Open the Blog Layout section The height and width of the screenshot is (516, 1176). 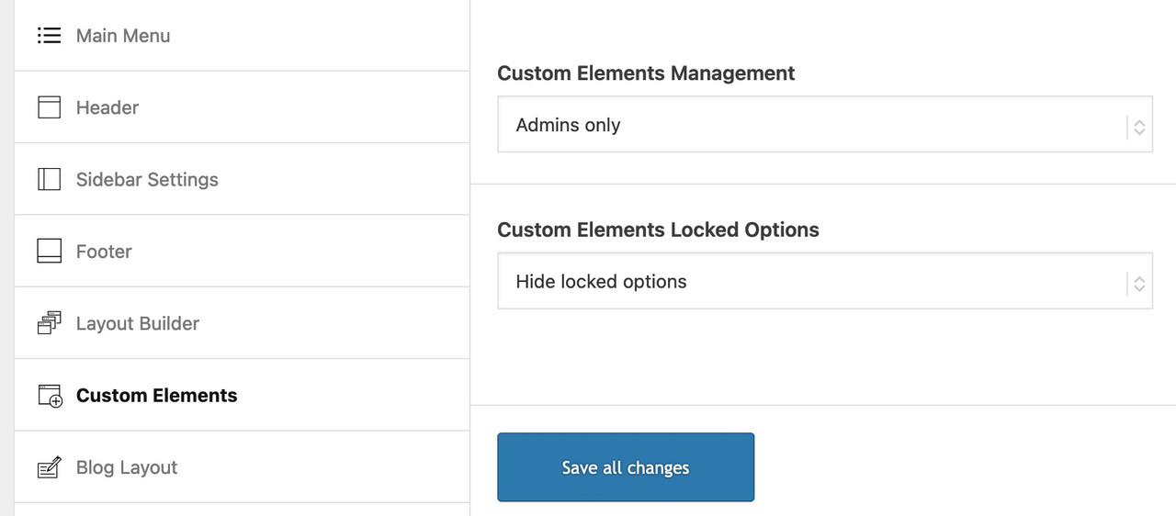[242, 467]
